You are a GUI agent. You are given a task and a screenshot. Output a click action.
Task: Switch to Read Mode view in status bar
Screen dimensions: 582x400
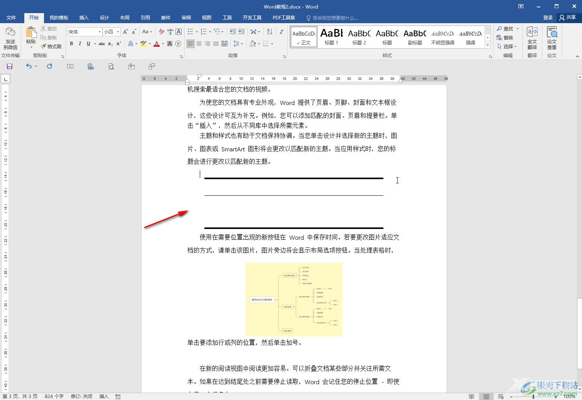[471, 397]
